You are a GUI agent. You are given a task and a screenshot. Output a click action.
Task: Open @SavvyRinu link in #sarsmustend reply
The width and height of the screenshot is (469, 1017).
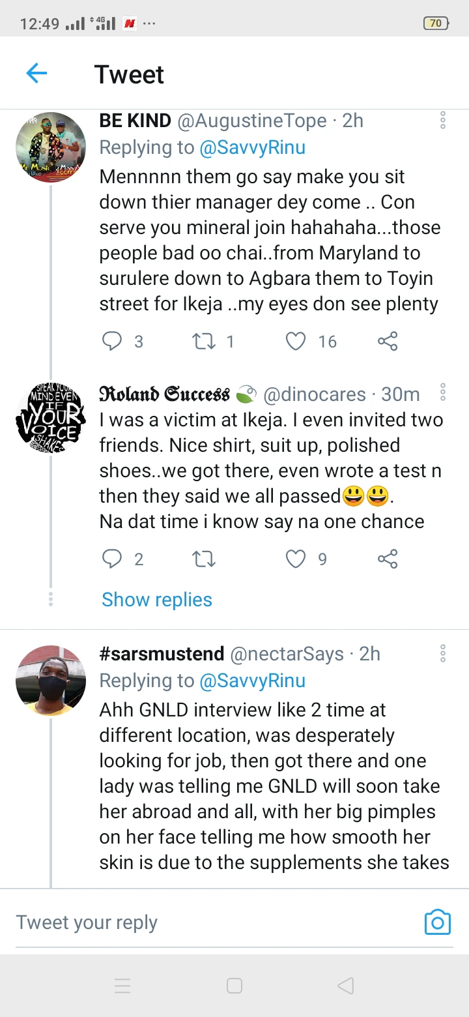[x=253, y=681]
